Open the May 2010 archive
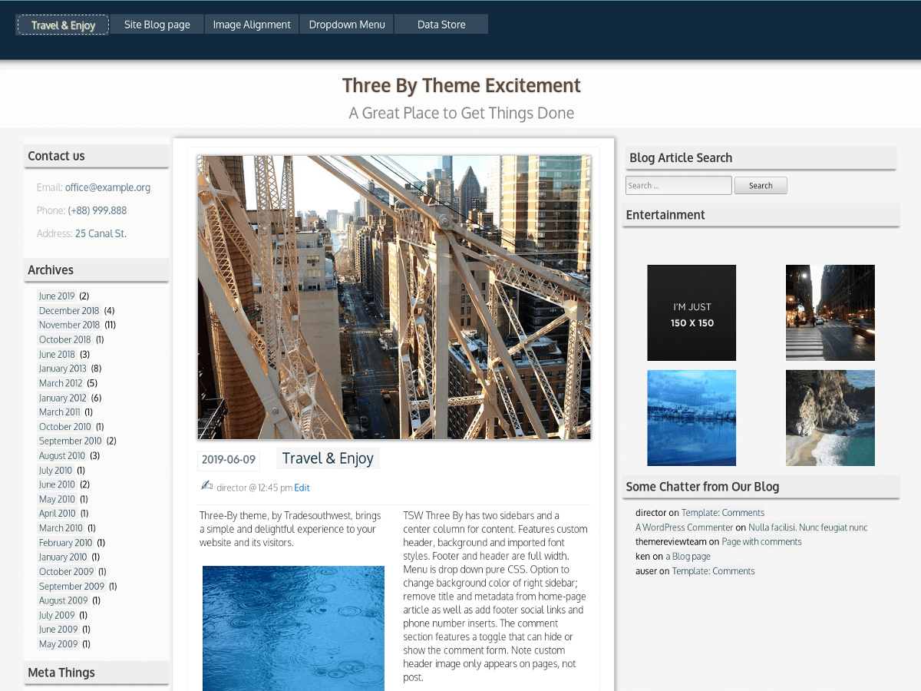The height and width of the screenshot is (691, 921). (x=58, y=499)
